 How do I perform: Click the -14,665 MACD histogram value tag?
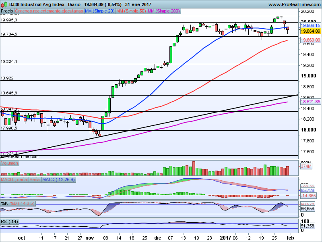308,196
